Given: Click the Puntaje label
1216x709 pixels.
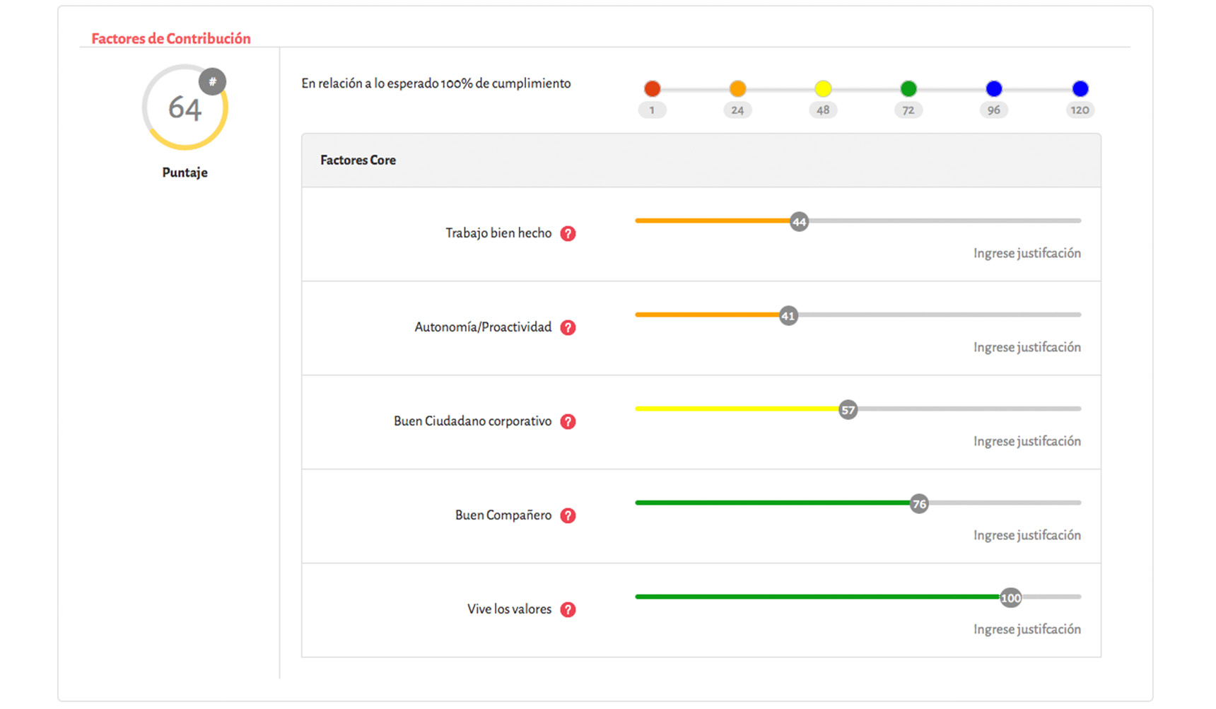Looking at the screenshot, I should click(x=185, y=172).
